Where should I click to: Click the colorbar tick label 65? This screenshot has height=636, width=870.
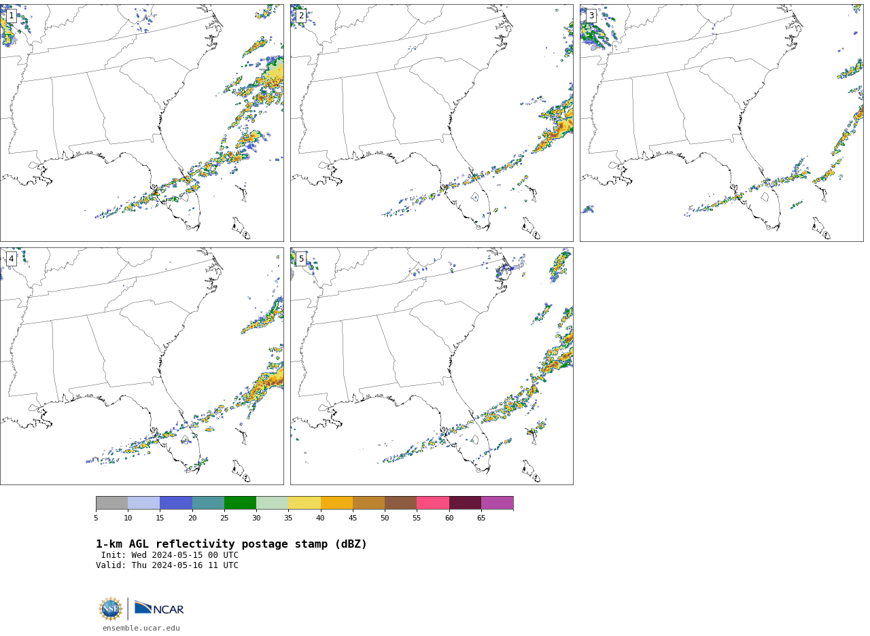tap(481, 518)
